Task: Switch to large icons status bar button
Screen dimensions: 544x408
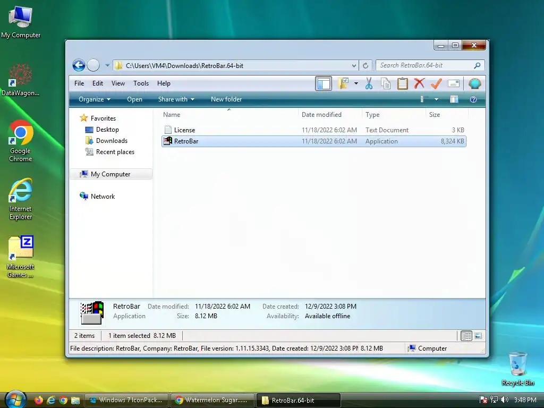Action: click(478, 336)
